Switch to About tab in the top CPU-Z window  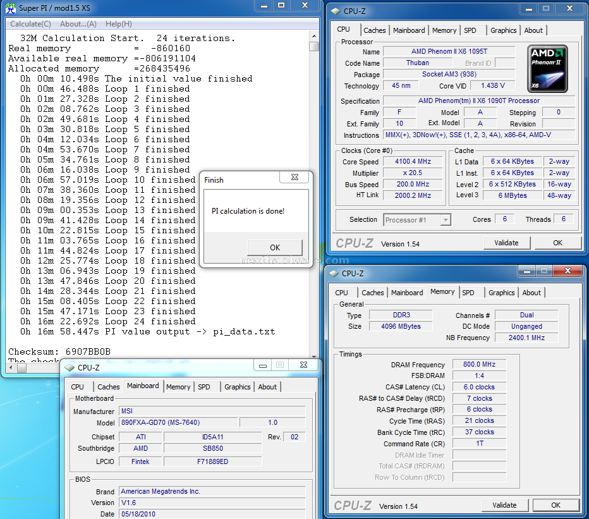click(x=533, y=30)
